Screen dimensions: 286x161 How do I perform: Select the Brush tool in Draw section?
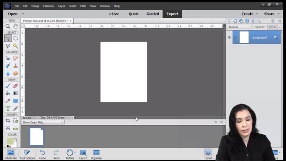point(8,85)
